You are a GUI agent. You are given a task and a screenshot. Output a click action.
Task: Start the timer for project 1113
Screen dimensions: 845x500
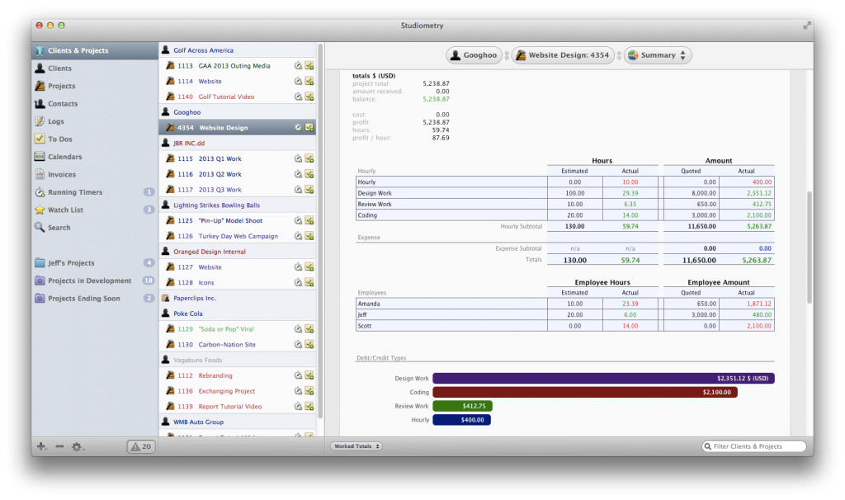pyautogui.click(x=298, y=64)
